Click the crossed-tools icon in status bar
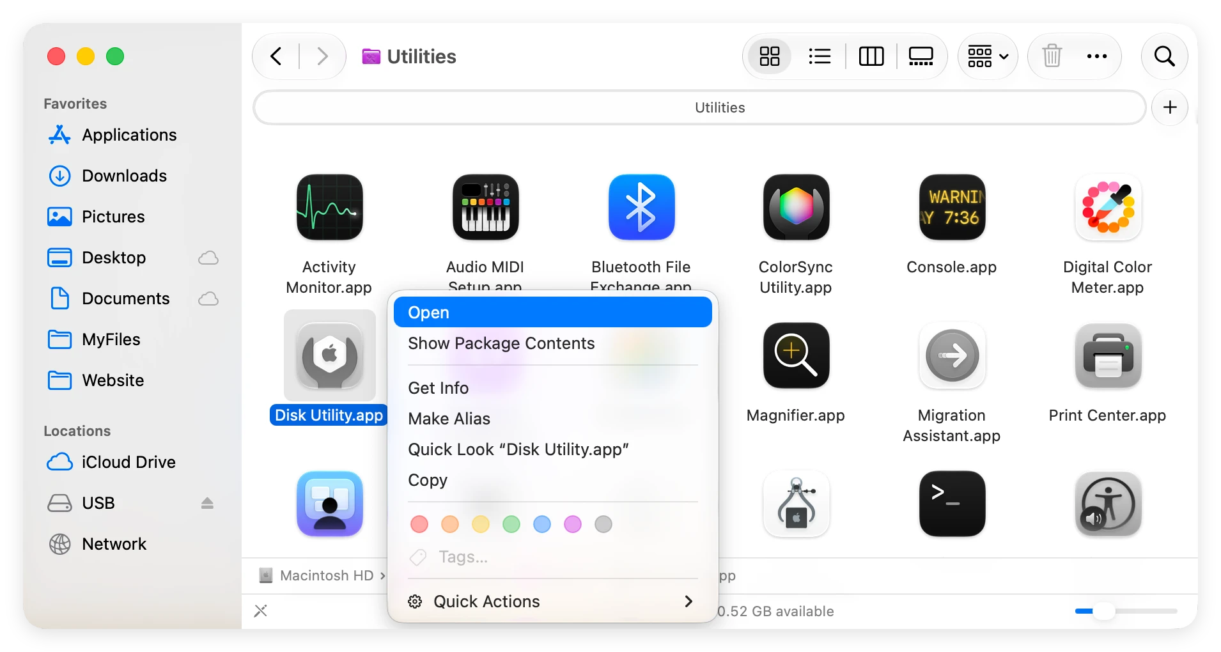This screenshot has width=1221, height=652. tap(261, 611)
